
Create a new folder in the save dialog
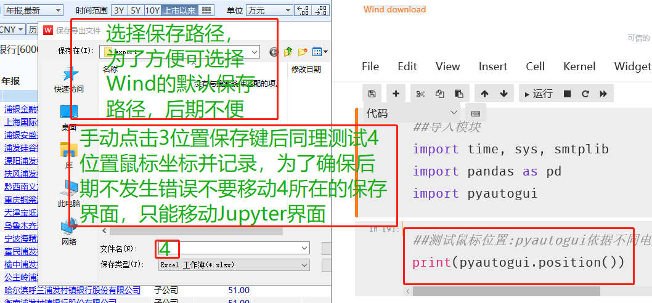click(x=302, y=52)
